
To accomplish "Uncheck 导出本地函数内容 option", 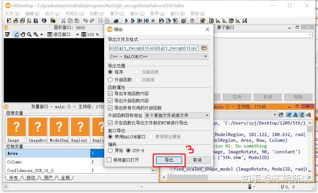I will [110, 93].
